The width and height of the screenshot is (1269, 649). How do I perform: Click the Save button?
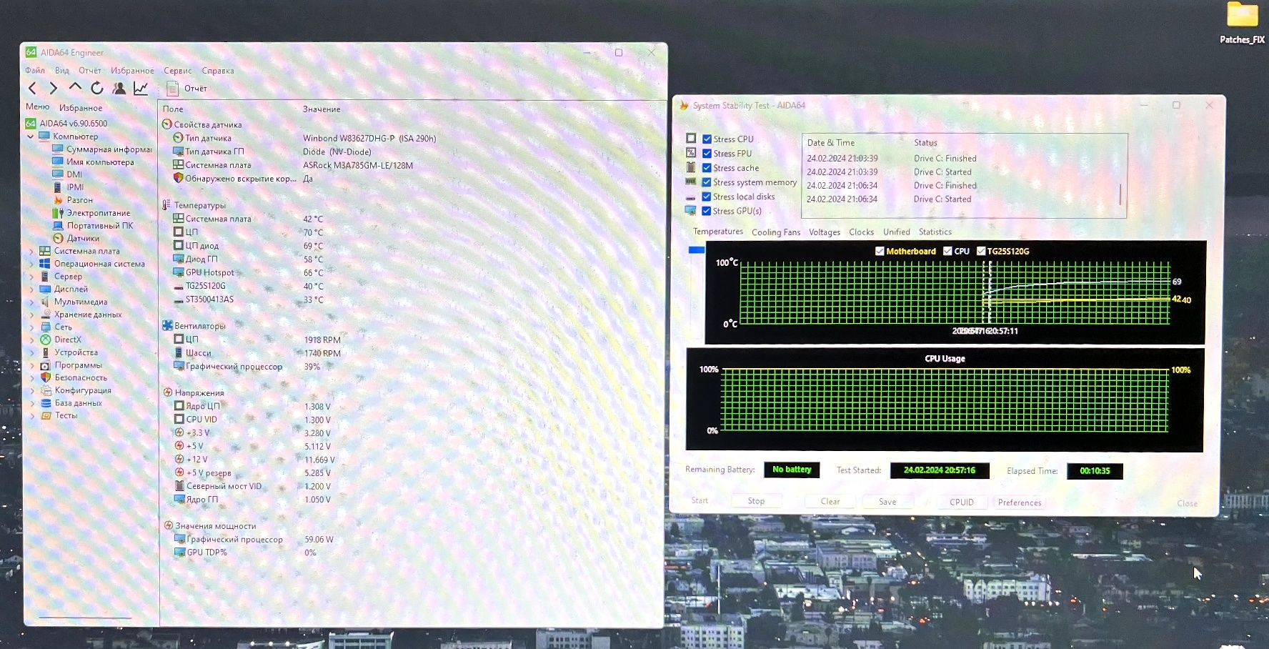(887, 502)
